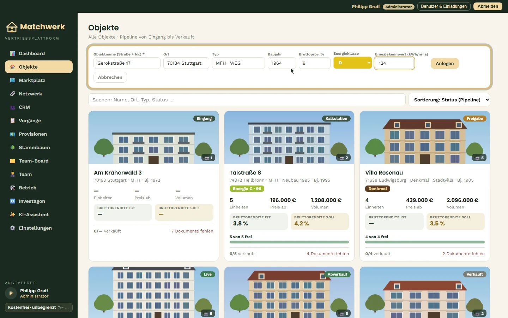This screenshot has height=318, width=508.
Task: Click the Investagon icon in sidebar
Action: point(13,201)
